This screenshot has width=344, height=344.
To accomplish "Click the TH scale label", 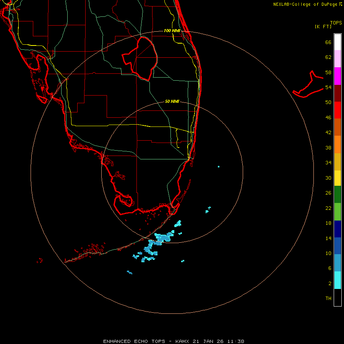I will [328, 299].
